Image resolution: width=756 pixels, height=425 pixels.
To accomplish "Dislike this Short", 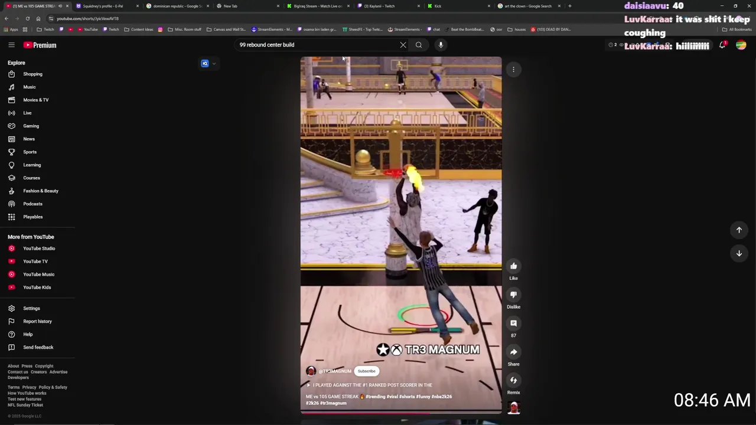I will coord(513,295).
